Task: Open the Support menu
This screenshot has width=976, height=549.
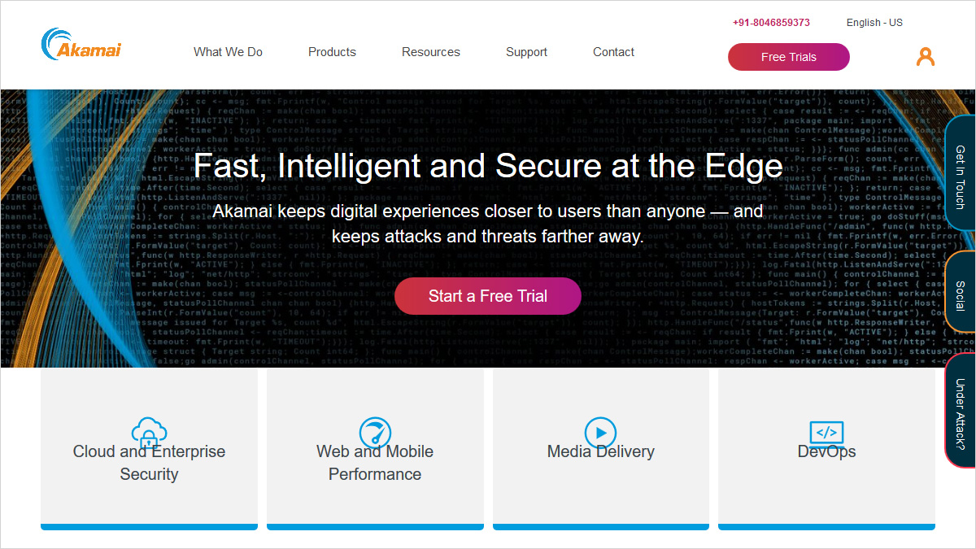Action: (x=526, y=52)
